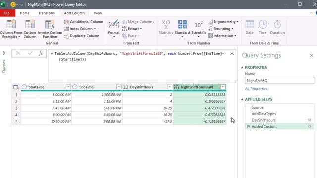This screenshot has height=178, width=317.
Task: Duplicate the selected column
Action: point(82,36)
